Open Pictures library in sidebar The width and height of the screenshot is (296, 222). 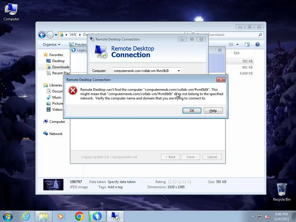coord(55,103)
